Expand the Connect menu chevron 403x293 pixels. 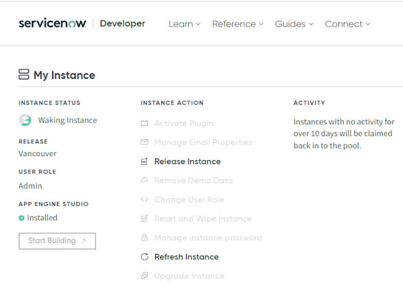point(368,24)
